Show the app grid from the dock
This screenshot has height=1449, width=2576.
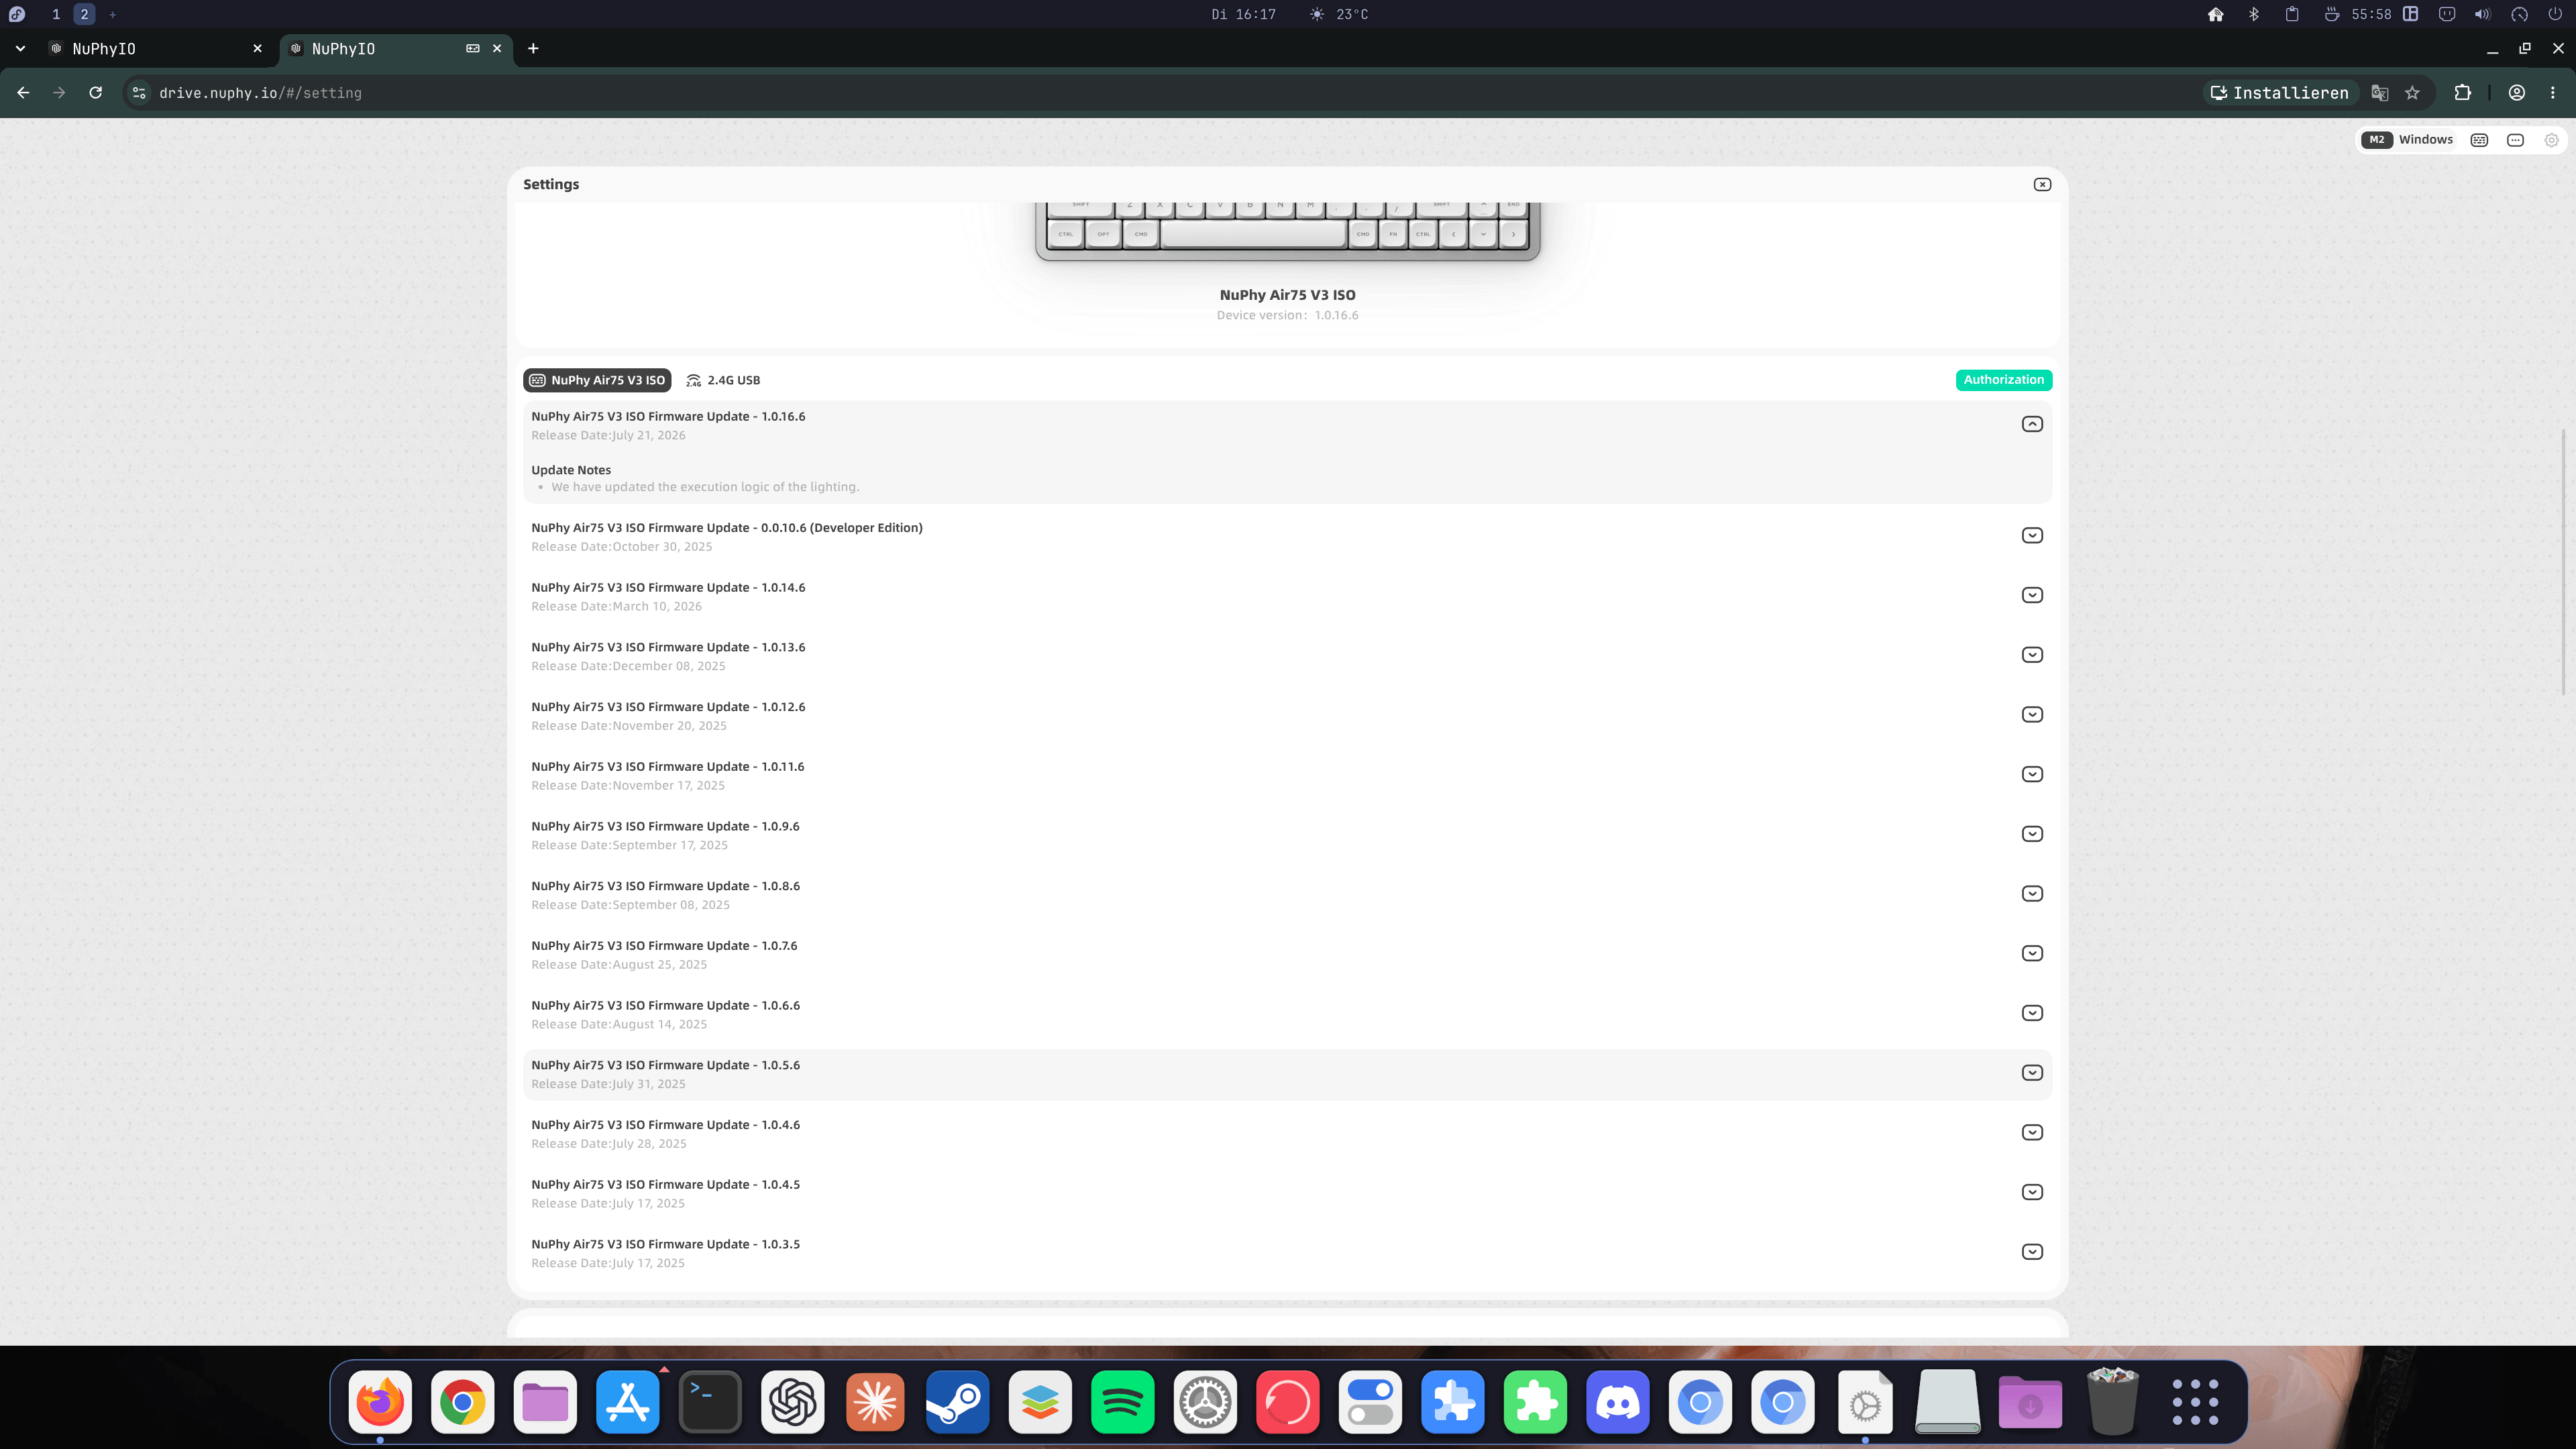[2195, 1402]
